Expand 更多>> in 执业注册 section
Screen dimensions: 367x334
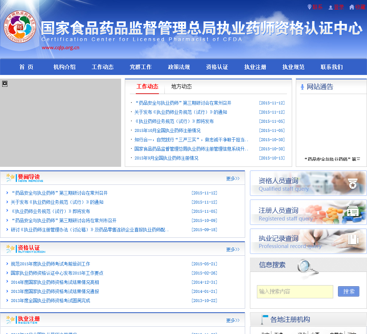tap(233, 320)
